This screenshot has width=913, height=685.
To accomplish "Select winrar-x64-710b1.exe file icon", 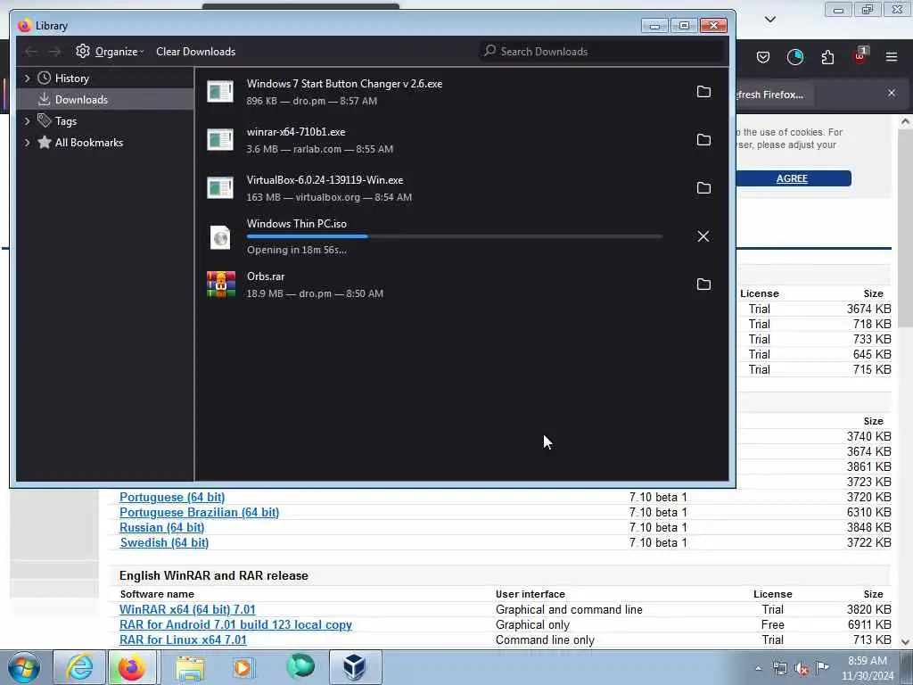I will pos(220,140).
